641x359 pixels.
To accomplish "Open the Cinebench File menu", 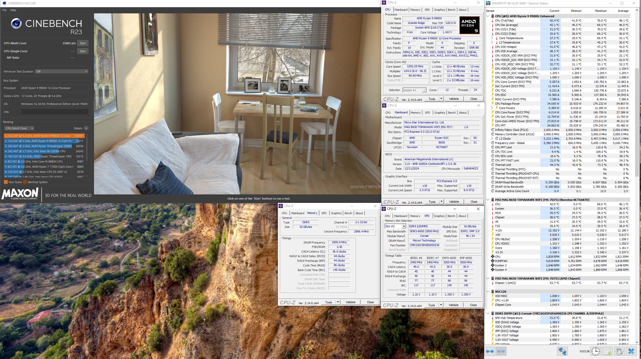I will (4, 10).
